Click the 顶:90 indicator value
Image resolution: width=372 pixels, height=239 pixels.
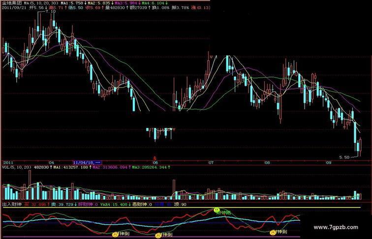180,205
